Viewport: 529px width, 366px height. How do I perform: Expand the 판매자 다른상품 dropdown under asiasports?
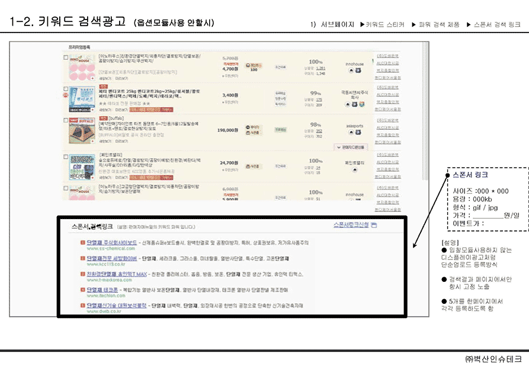pyautogui.click(x=352, y=146)
